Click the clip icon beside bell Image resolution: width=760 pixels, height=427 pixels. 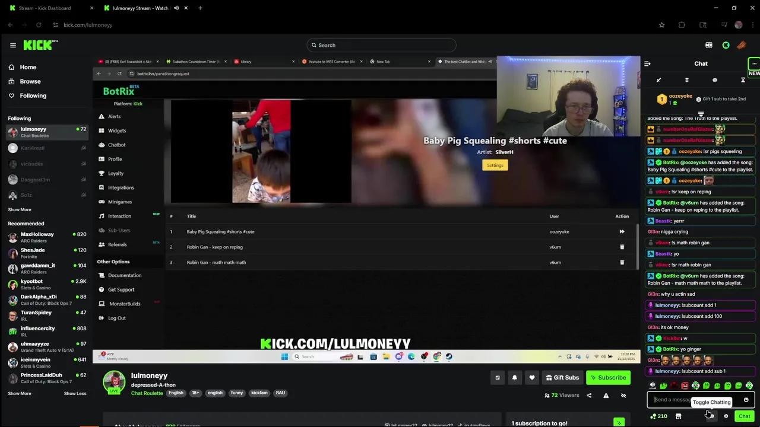point(498,378)
